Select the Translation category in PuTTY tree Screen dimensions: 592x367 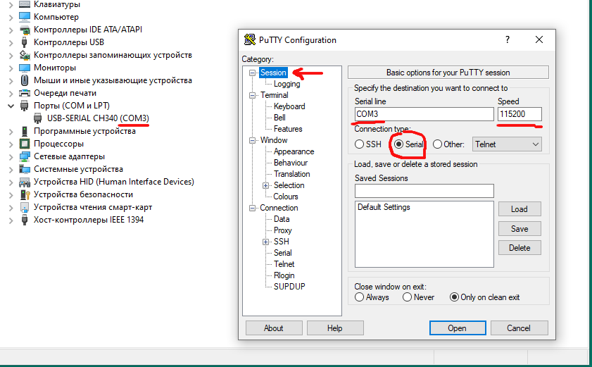click(292, 174)
